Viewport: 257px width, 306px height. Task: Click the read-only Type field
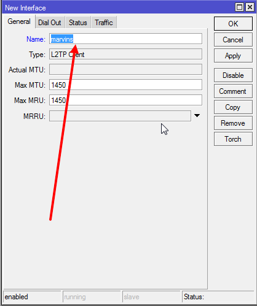pos(125,54)
